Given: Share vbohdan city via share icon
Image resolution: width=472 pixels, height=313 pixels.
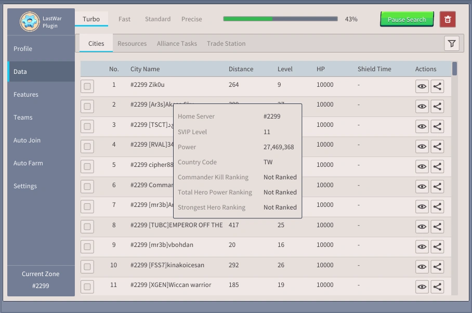Looking at the screenshot, I should click(437, 247).
